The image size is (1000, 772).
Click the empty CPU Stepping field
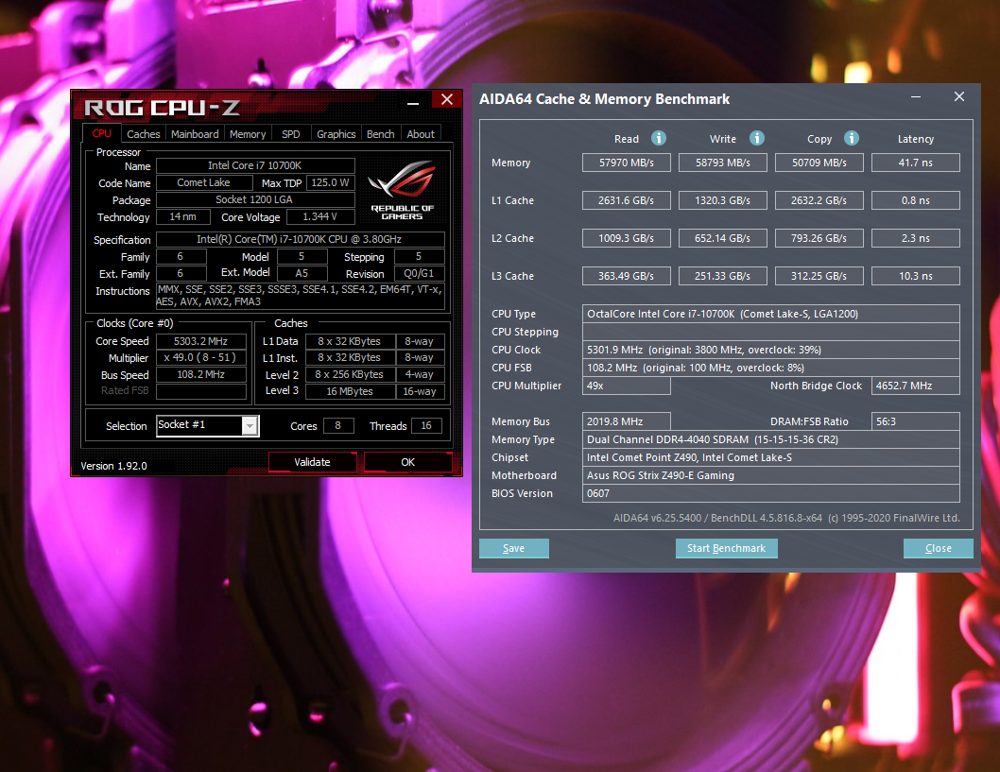coord(771,332)
